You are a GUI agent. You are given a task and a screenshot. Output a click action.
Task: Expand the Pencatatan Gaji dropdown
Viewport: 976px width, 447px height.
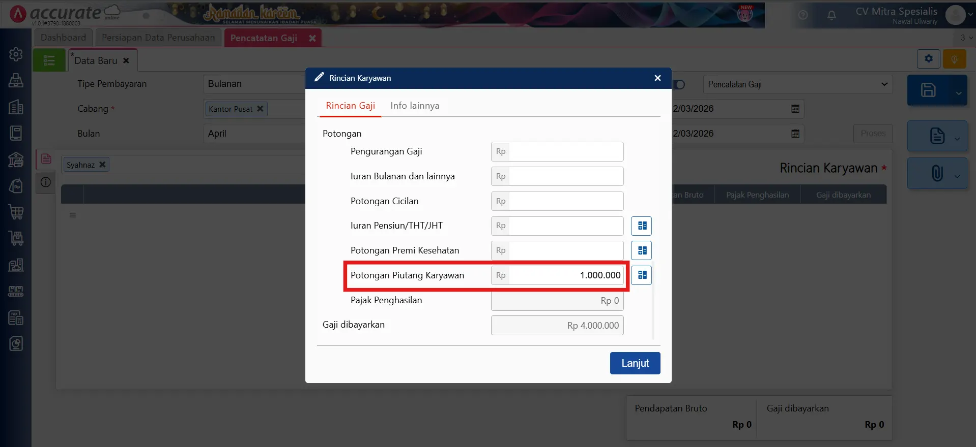798,84
